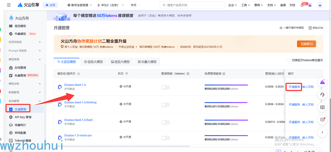The image size is (331, 152).
Task: Click the floating feedback message icon
Action: click(x=322, y=120)
